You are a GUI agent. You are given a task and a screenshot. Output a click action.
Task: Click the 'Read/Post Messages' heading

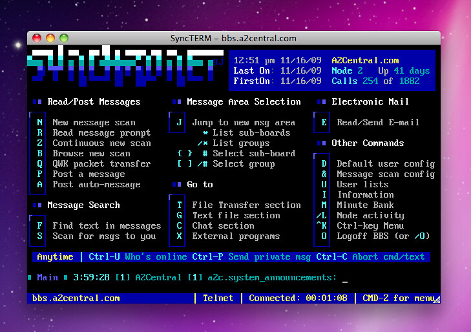(x=94, y=102)
